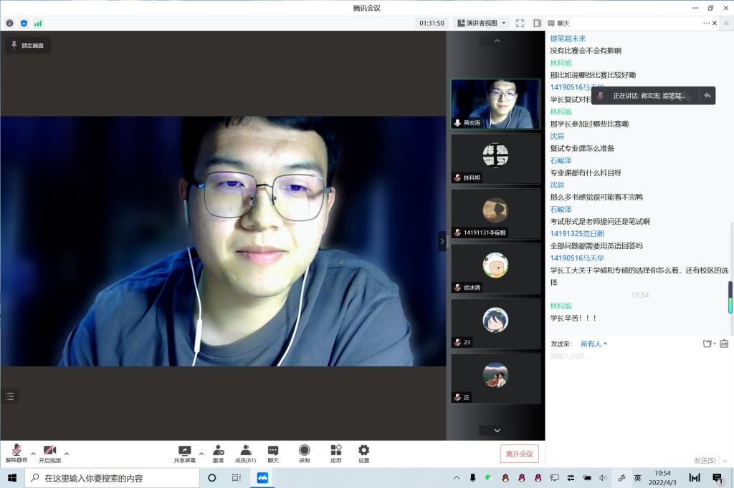The image size is (734, 488).
Task: Enter full screen mode
Action: click(x=520, y=23)
